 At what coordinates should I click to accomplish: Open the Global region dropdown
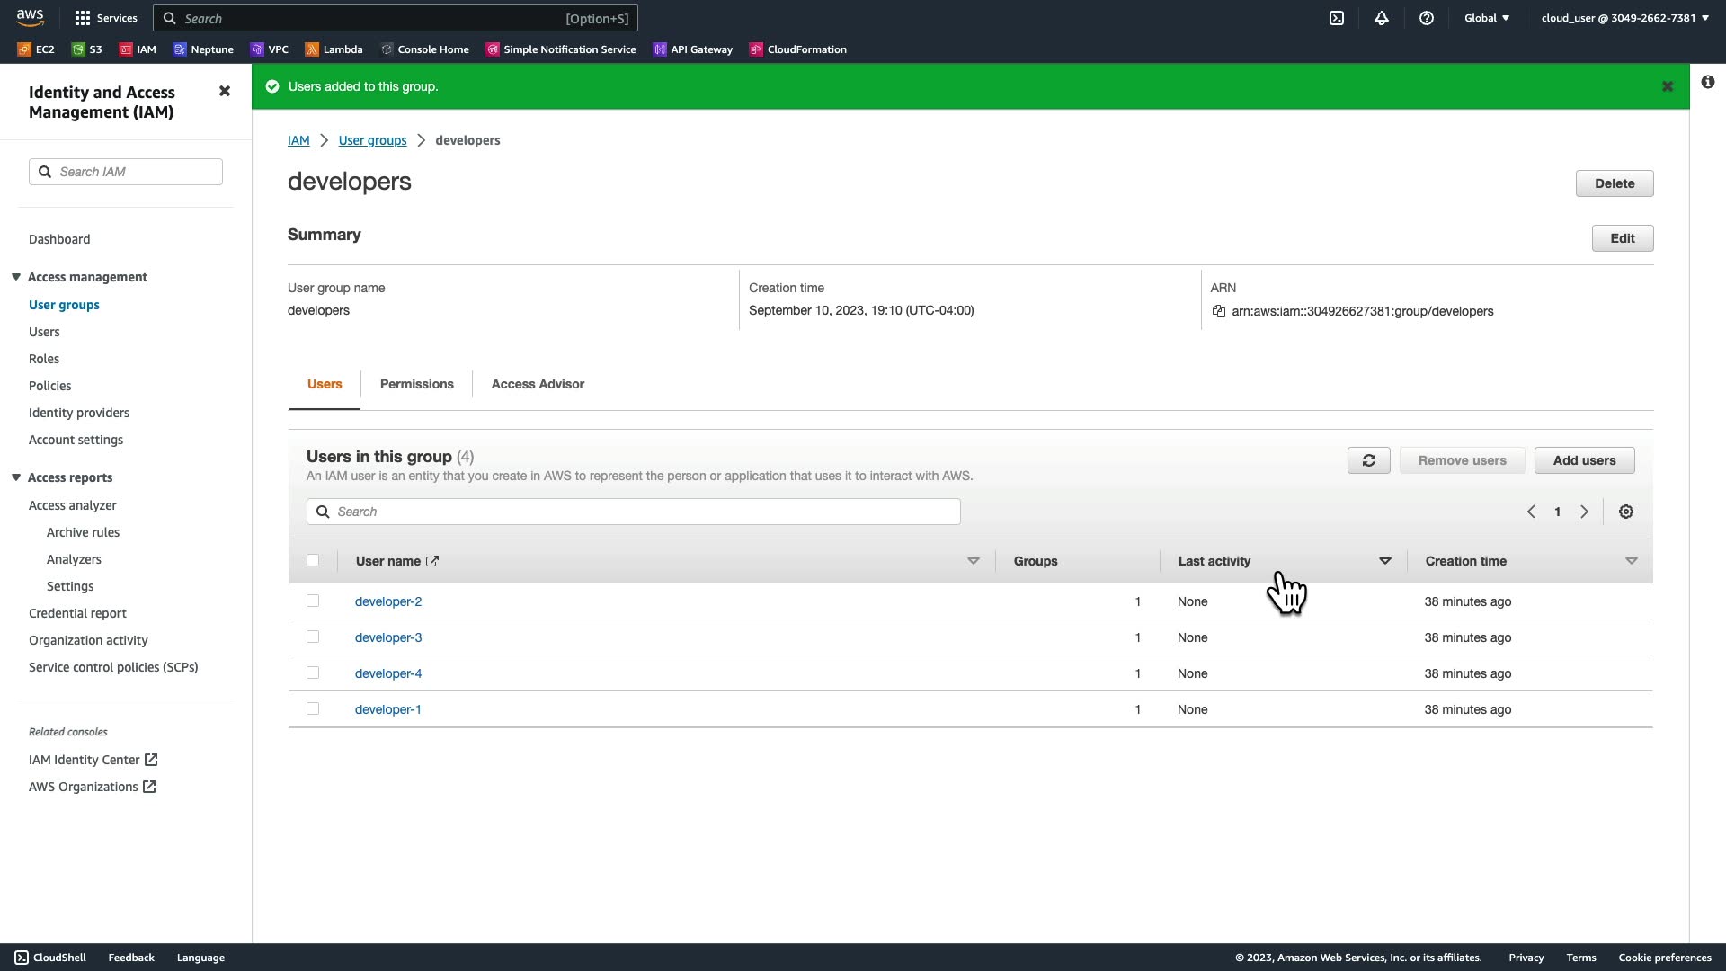pyautogui.click(x=1487, y=18)
